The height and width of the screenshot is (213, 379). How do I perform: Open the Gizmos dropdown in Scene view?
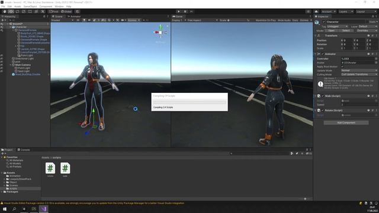(134, 20)
